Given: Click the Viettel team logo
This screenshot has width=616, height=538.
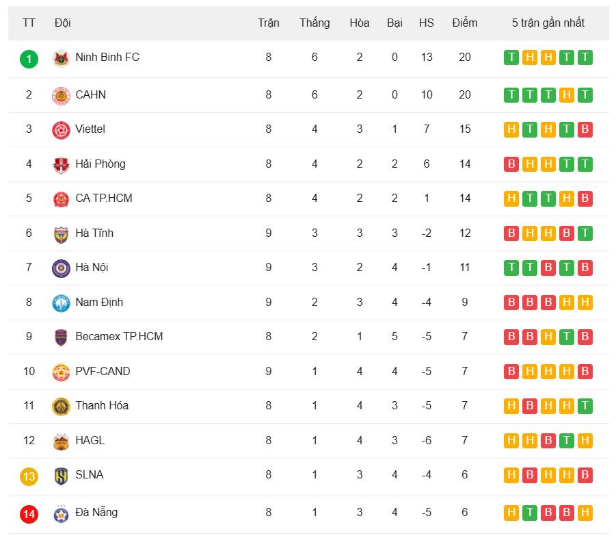Looking at the screenshot, I should pyautogui.click(x=61, y=130).
